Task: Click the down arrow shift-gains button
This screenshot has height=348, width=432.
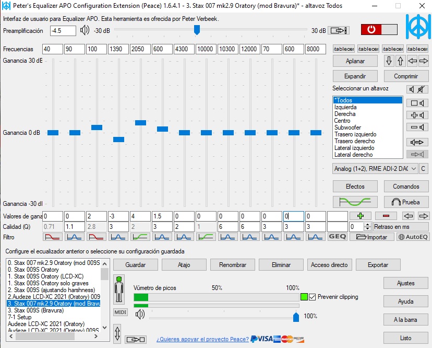Action: 389,61
